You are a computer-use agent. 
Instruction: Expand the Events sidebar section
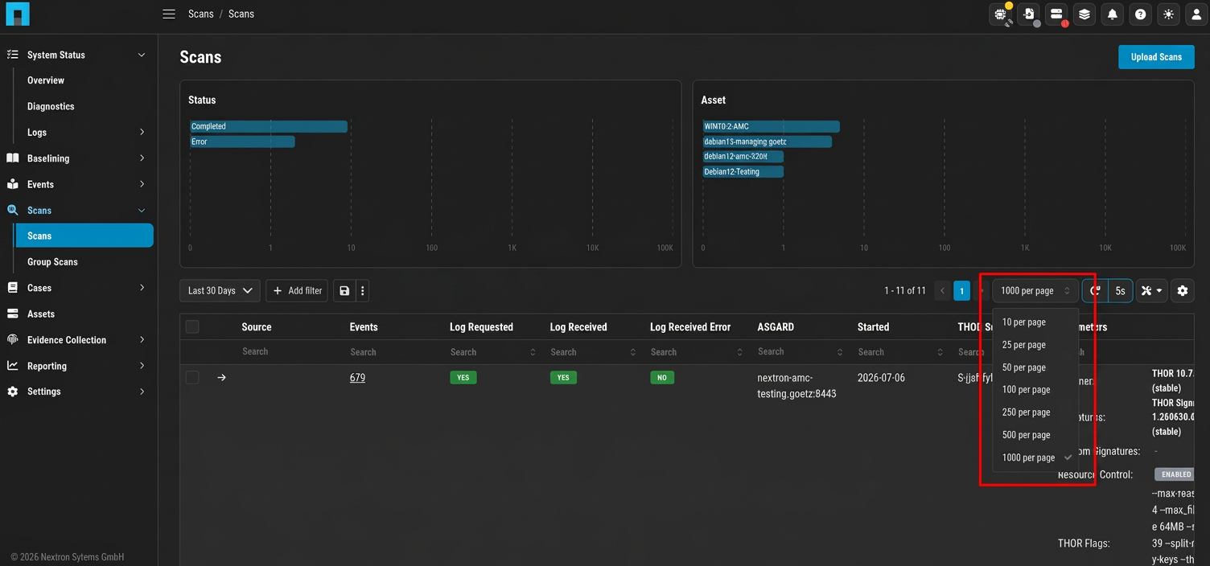(x=142, y=184)
